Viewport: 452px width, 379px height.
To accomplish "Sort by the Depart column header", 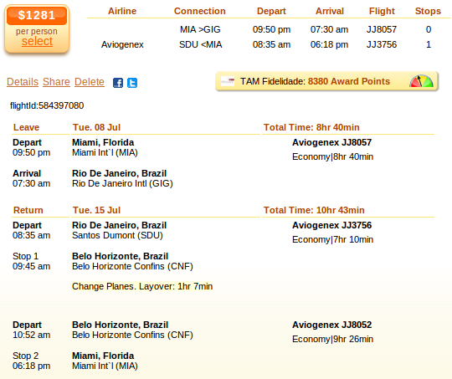I will tap(271, 11).
